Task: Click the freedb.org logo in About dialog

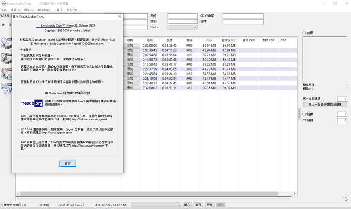Action: (x=32, y=103)
